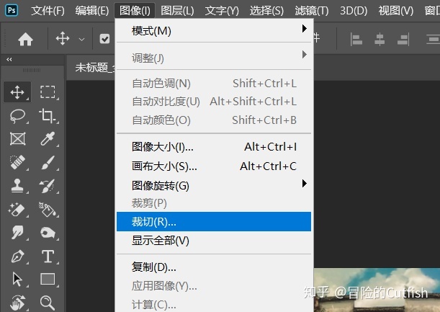Choose 复制(D)... menu entry
This screenshot has width=440, height=312.
(x=214, y=267)
